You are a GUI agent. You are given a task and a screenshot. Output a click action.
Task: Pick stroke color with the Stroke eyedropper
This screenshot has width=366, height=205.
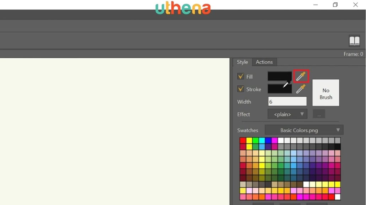[301, 89]
